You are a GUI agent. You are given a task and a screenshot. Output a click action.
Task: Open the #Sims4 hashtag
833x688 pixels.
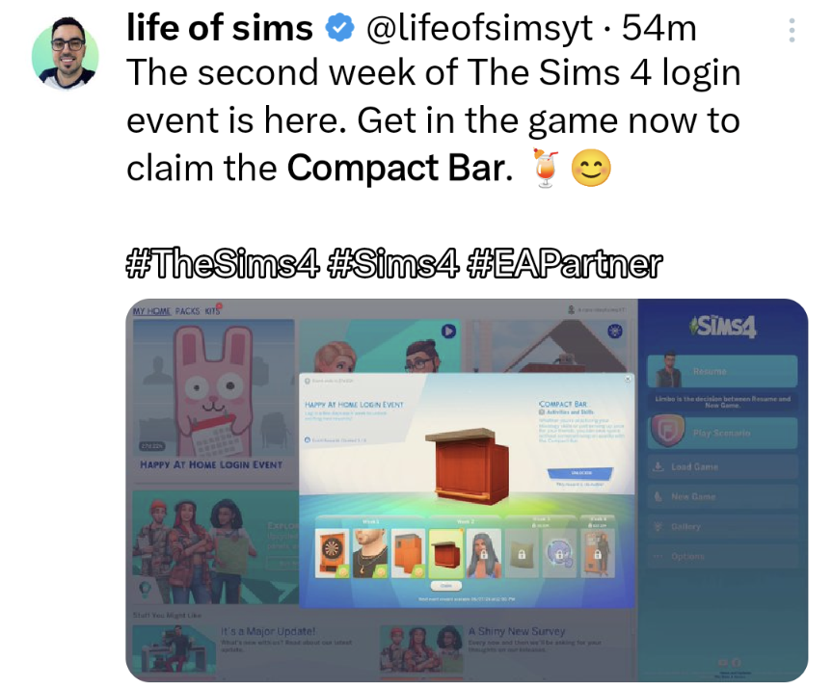pyautogui.click(x=393, y=264)
